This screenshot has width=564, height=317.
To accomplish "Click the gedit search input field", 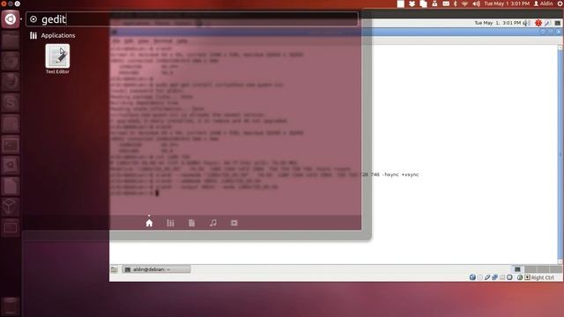I will pos(192,19).
